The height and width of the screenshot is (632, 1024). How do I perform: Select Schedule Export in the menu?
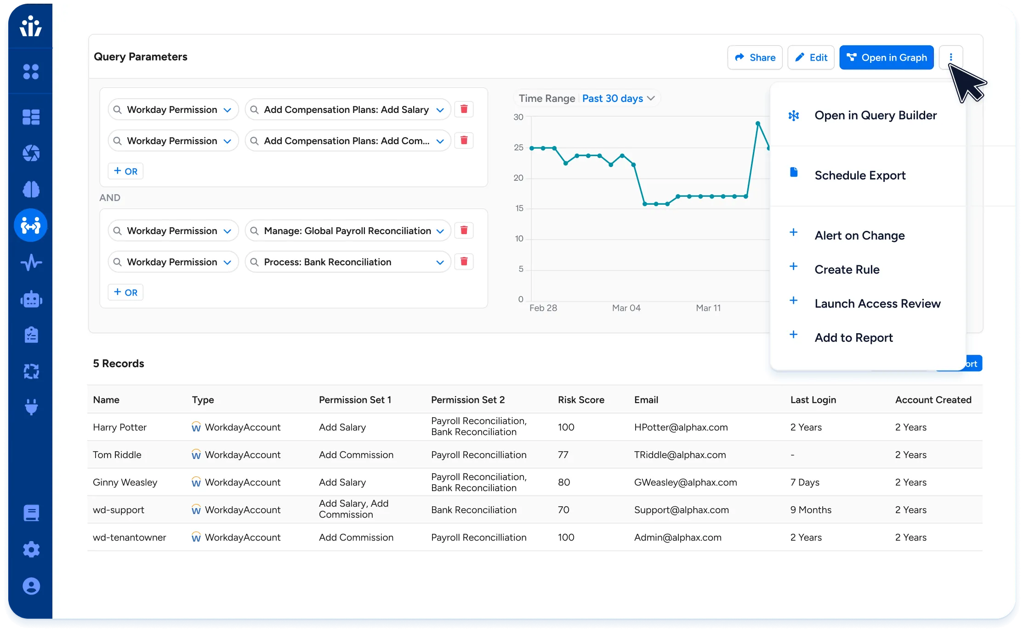click(x=859, y=175)
